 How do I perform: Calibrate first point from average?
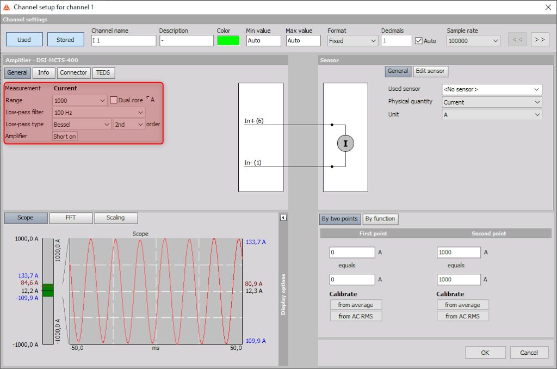tap(356, 305)
